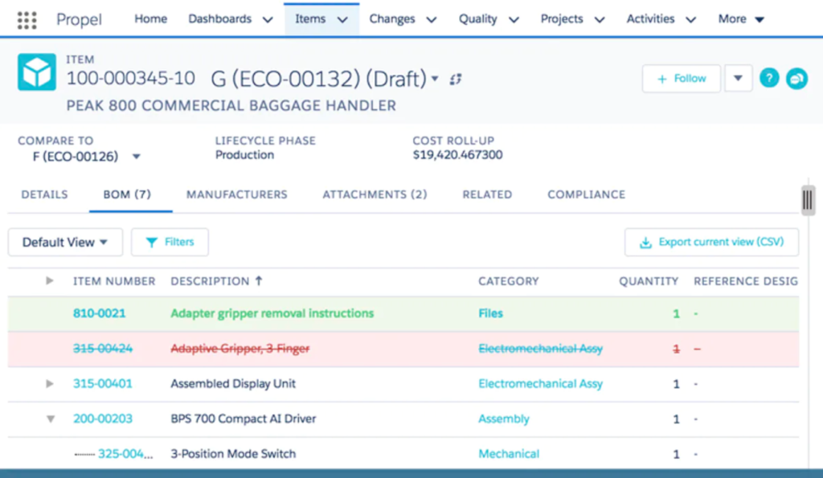Expand the More menu
Image resolution: width=823 pixels, height=478 pixels.
(741, 19)
